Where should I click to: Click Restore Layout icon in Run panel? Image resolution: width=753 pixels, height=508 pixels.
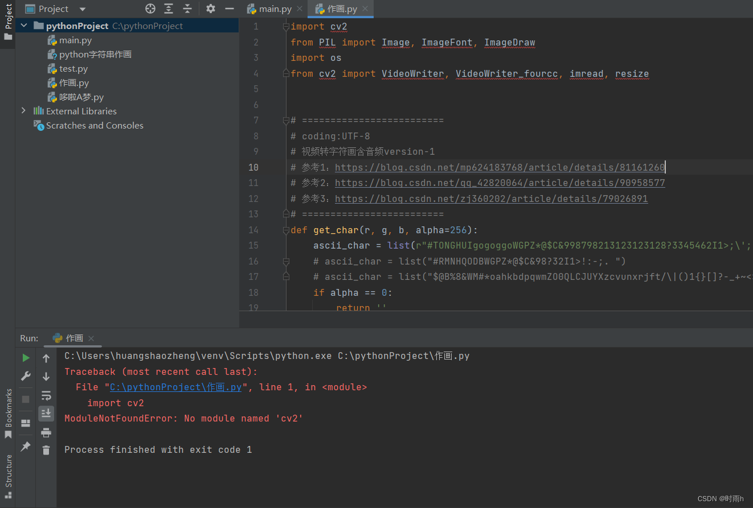(26, 423)
